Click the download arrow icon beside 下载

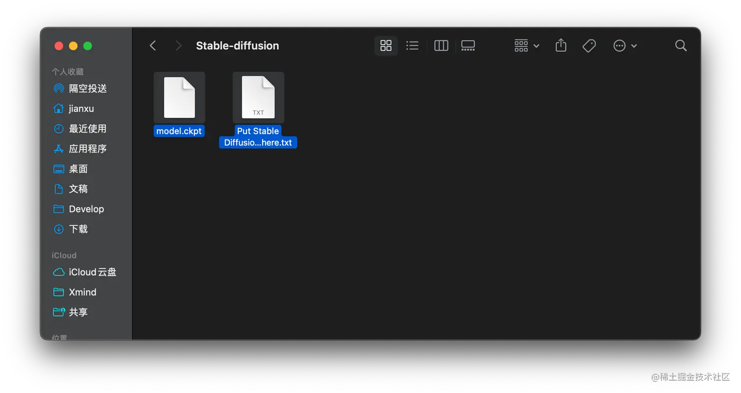coord(59,229)
